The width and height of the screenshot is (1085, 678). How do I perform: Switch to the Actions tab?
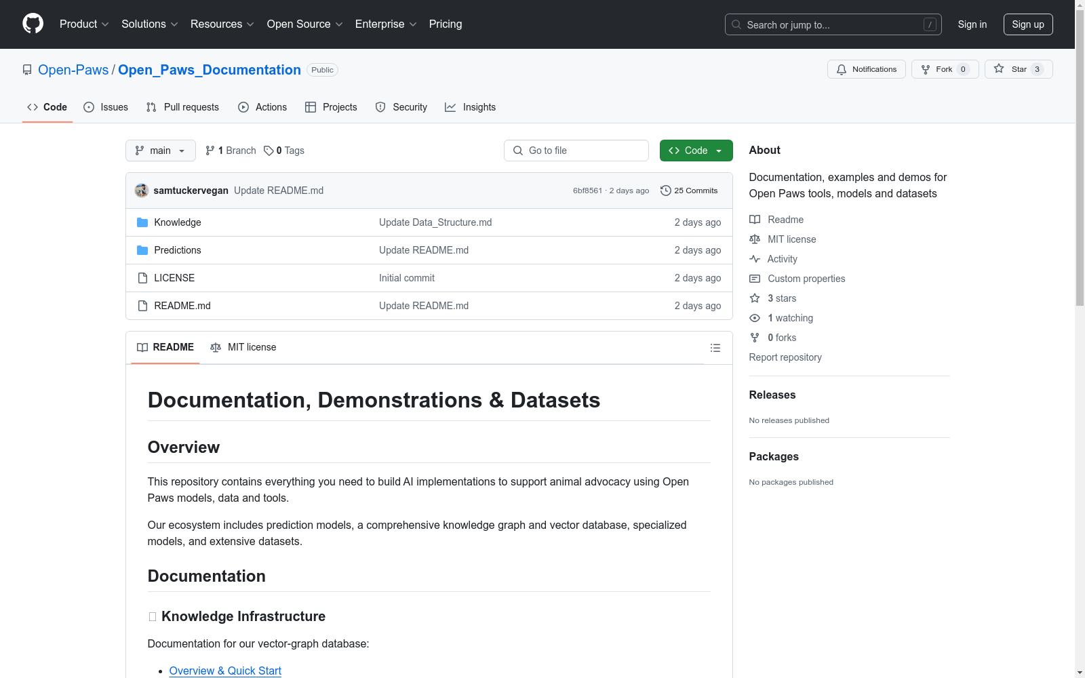click(x=262, y=107)
